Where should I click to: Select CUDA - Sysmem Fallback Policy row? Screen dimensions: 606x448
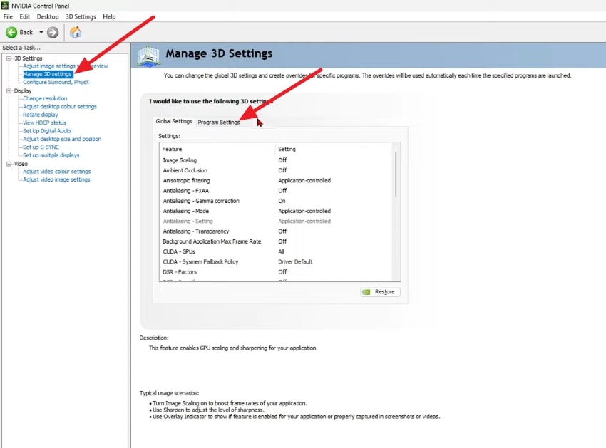276,261
